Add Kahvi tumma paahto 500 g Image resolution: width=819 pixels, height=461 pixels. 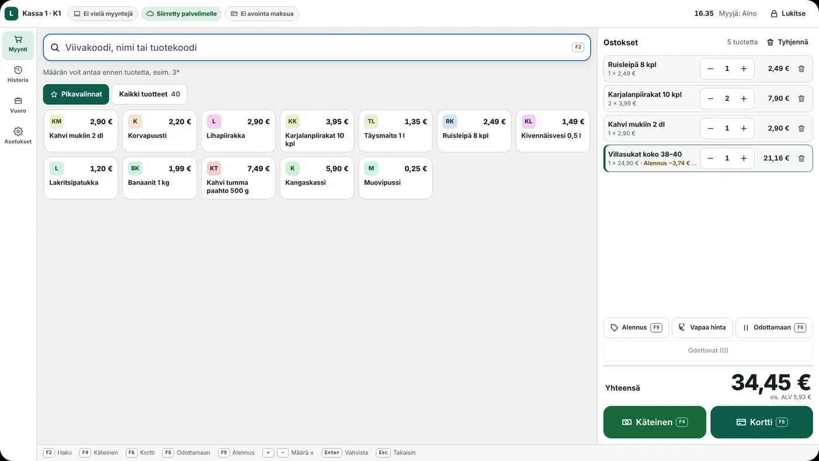[238, 178]
